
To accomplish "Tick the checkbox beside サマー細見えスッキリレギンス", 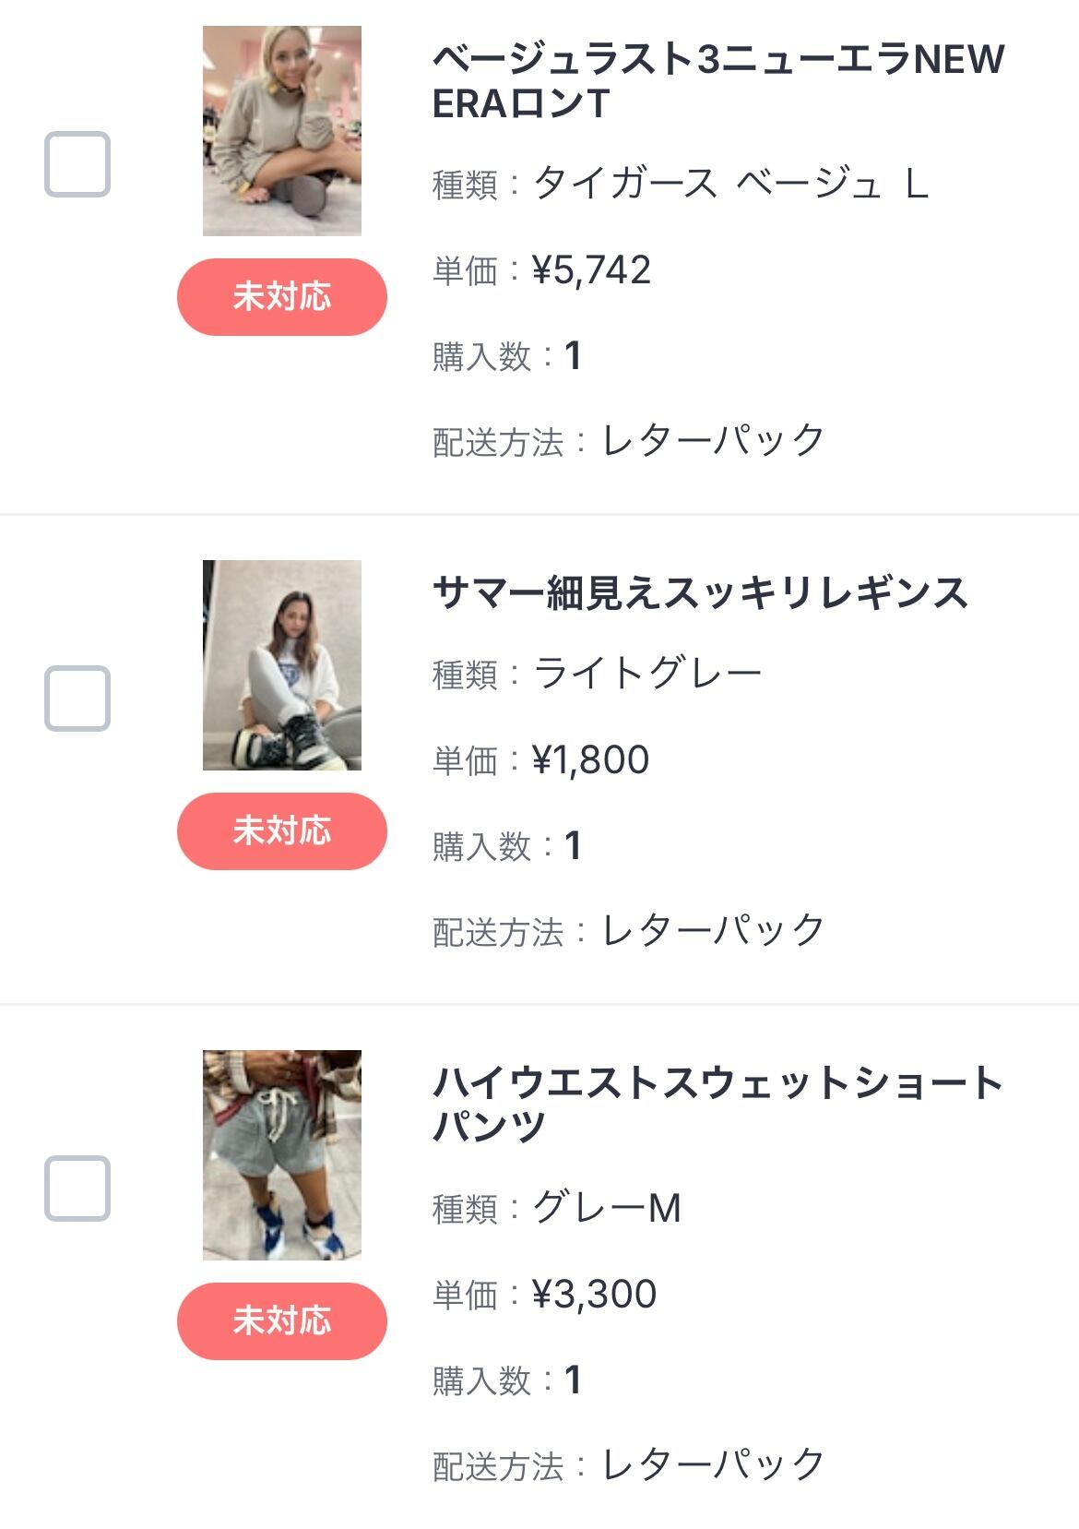I will pos(77,698).
